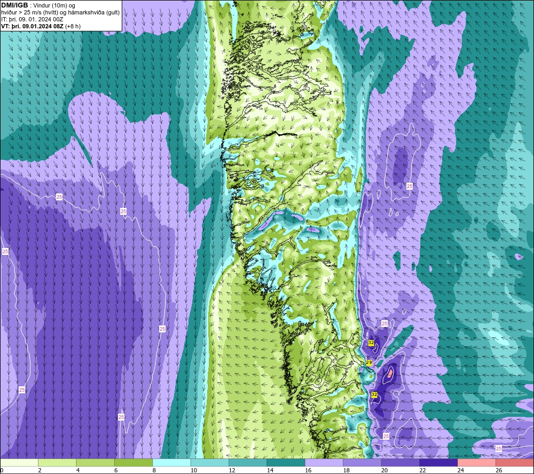This screenshot has width=534, height=474.
Task: Click the legend scale value "10"
Action: (x=194, y=470)
